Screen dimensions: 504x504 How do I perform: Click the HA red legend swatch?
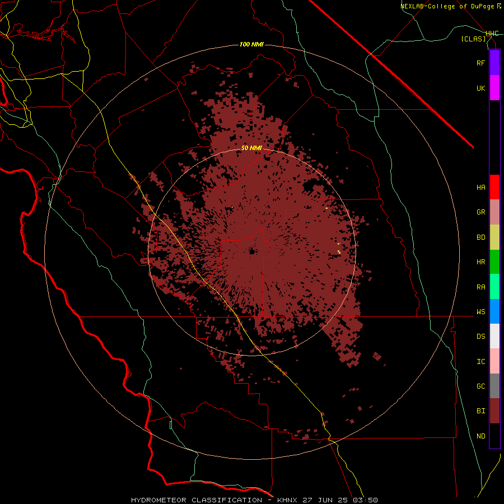(494, 187)
